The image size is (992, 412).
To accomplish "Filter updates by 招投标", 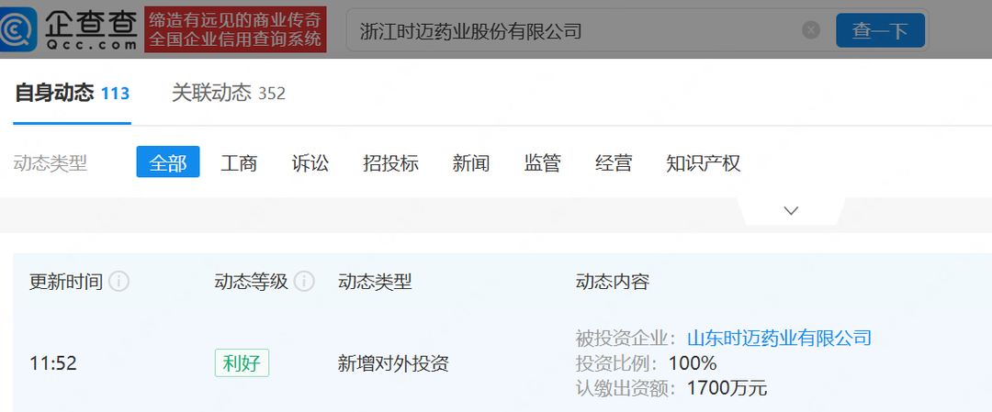I will pos(391,163).
